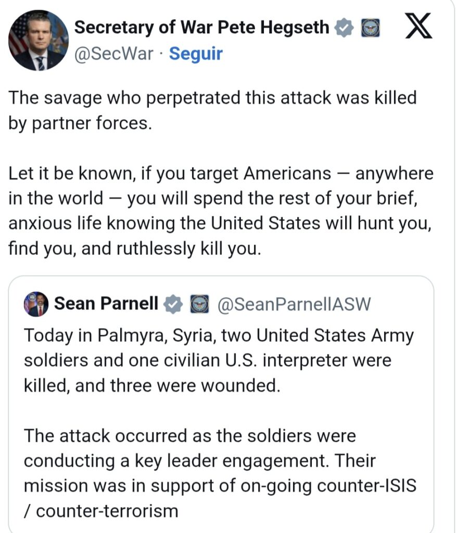The width and height of the screenshot is (456, 533).
Task: Click department seal badge beside Hegseth's name
Action: coord(370,28)
